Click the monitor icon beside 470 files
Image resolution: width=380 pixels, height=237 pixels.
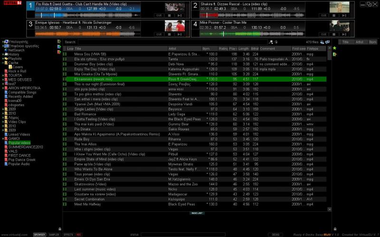pos(328,42)
